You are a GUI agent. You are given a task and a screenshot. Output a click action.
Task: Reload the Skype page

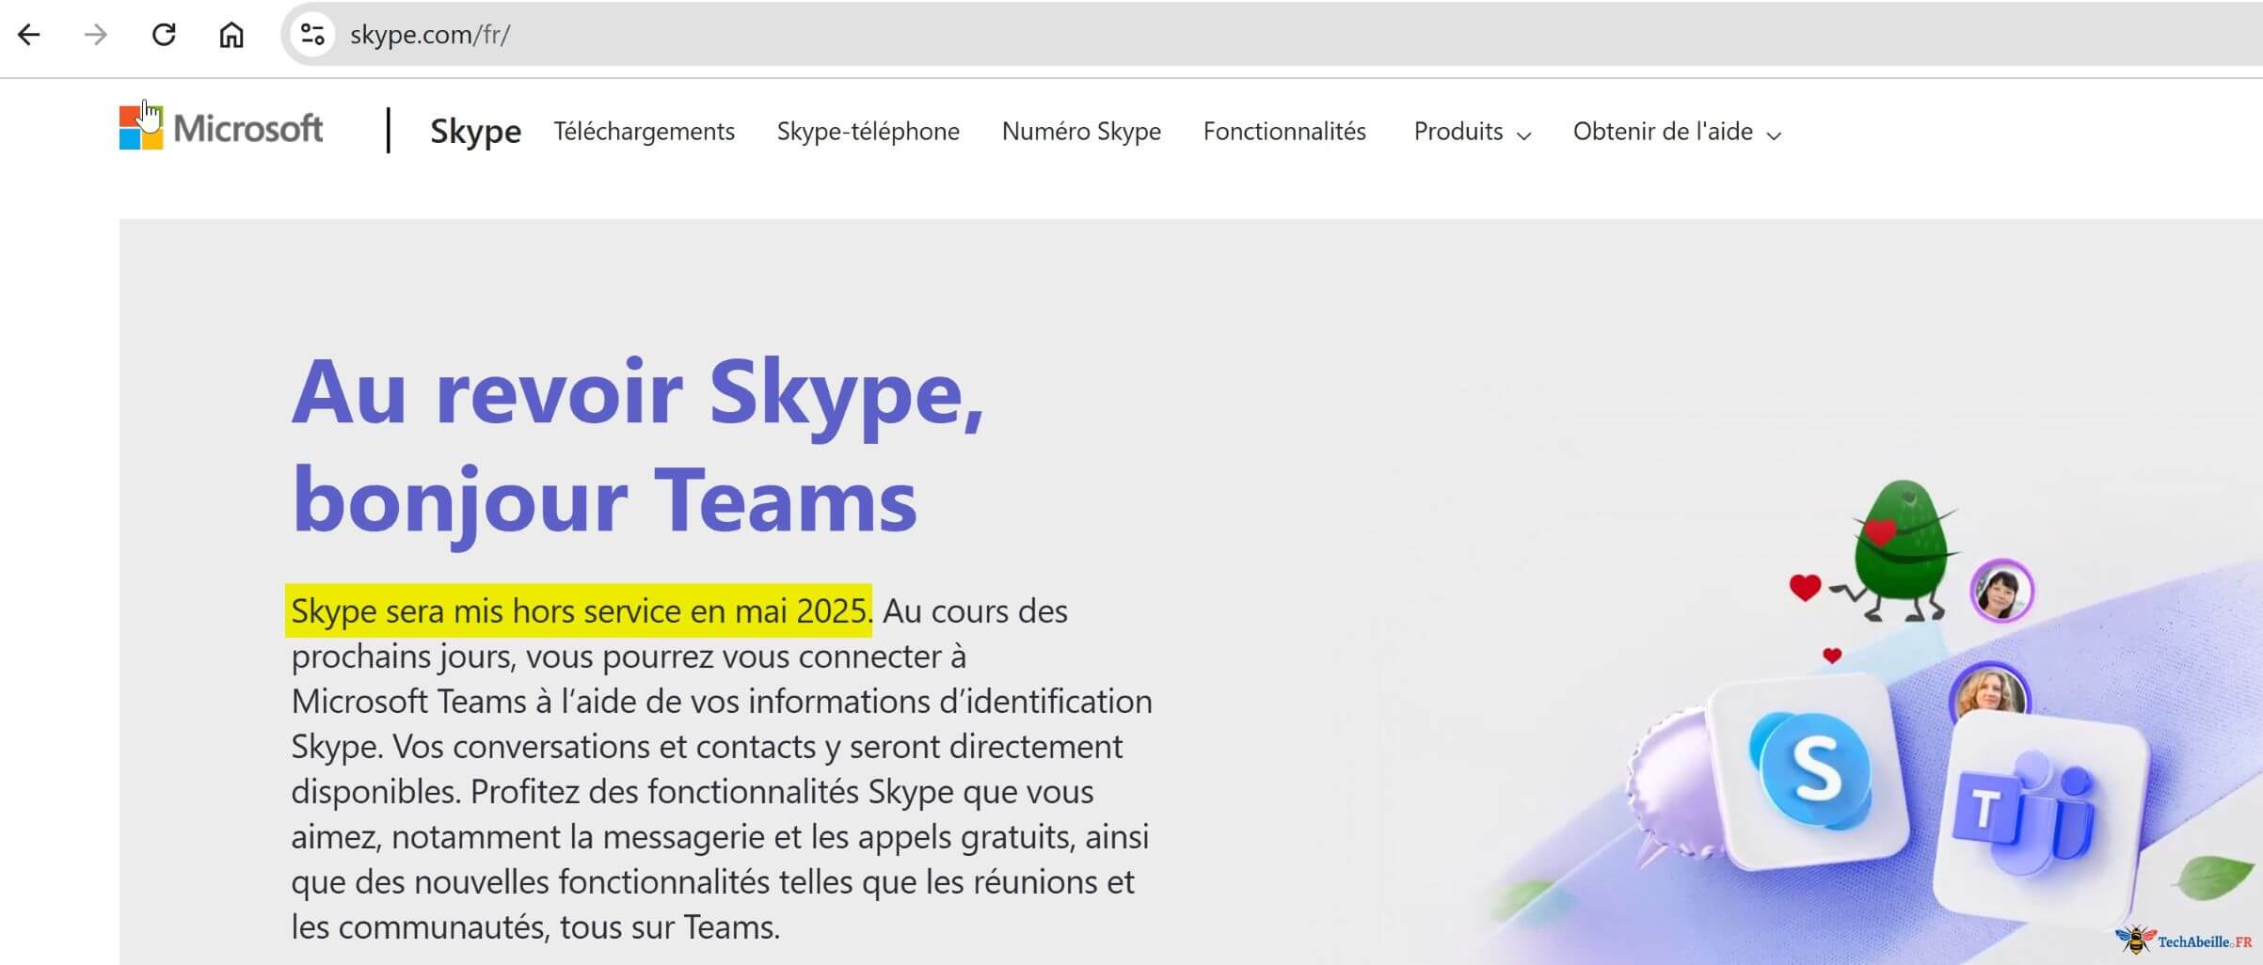[x=164, y=35]
